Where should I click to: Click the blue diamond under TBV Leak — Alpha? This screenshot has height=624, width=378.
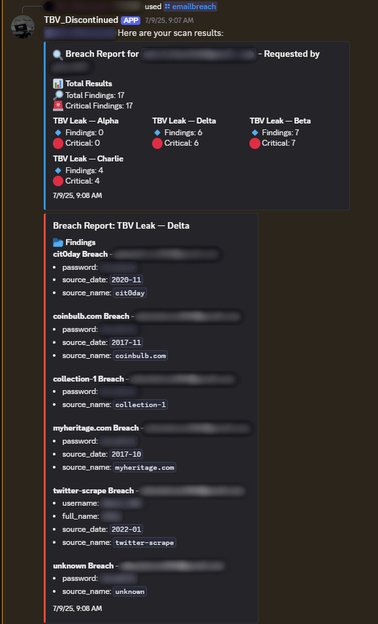[x=58, y=133]
